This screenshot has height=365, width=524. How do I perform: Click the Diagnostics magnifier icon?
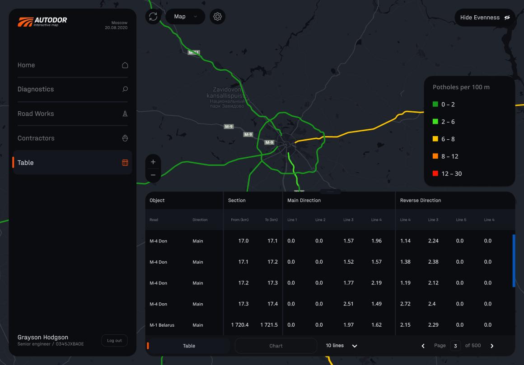click(x=125, y=89)
